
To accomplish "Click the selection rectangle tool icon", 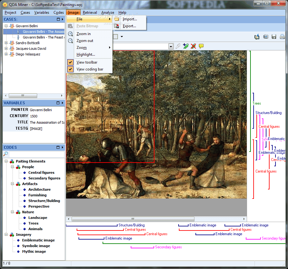I will [x=115, y=37].
